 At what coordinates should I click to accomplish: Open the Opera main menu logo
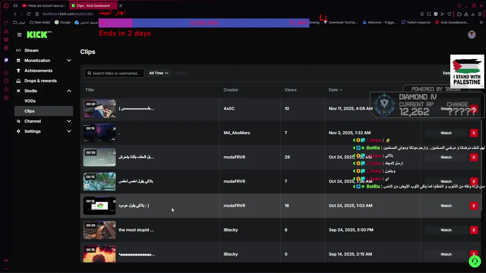pyautogui.click(x=6, y=6)
